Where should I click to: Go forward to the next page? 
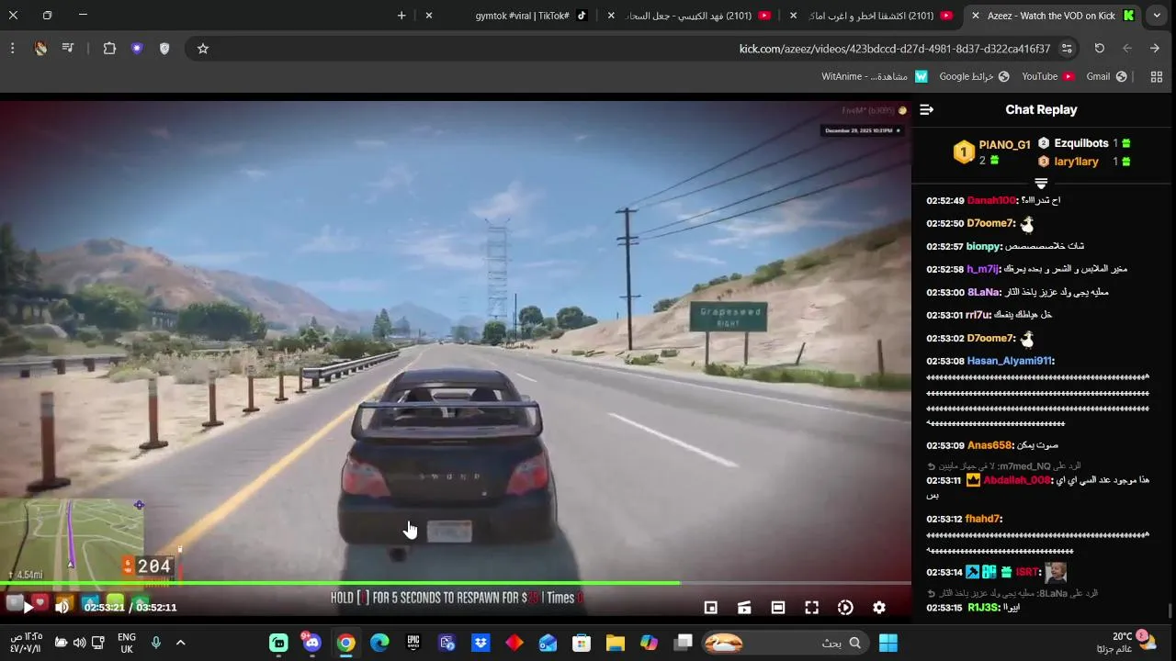(1126, 49)
